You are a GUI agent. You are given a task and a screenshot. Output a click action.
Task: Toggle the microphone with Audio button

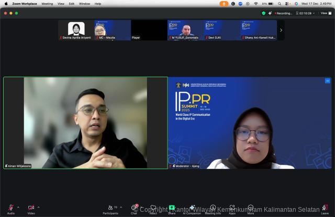pyautogui.click(x=11, y=208)
